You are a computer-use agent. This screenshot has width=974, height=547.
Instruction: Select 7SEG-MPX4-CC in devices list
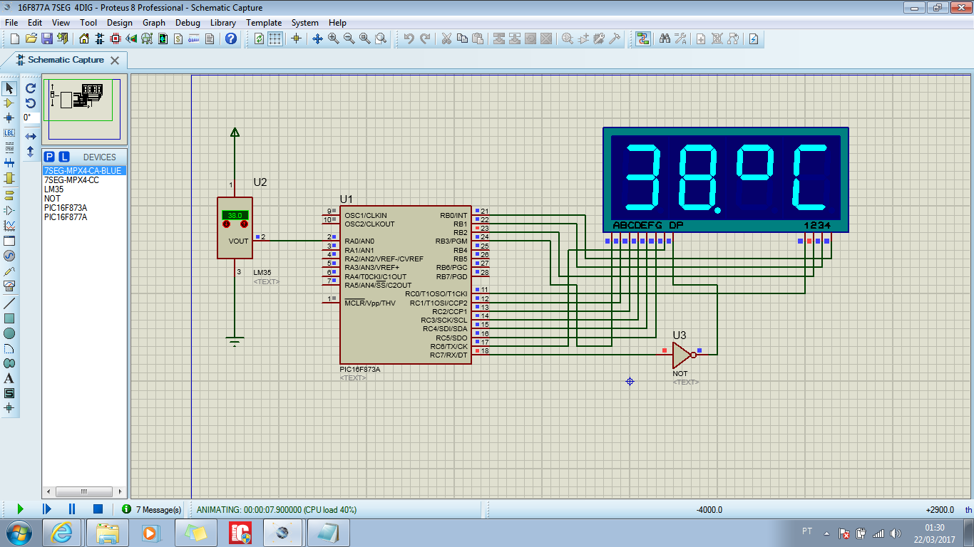point(83,180)
